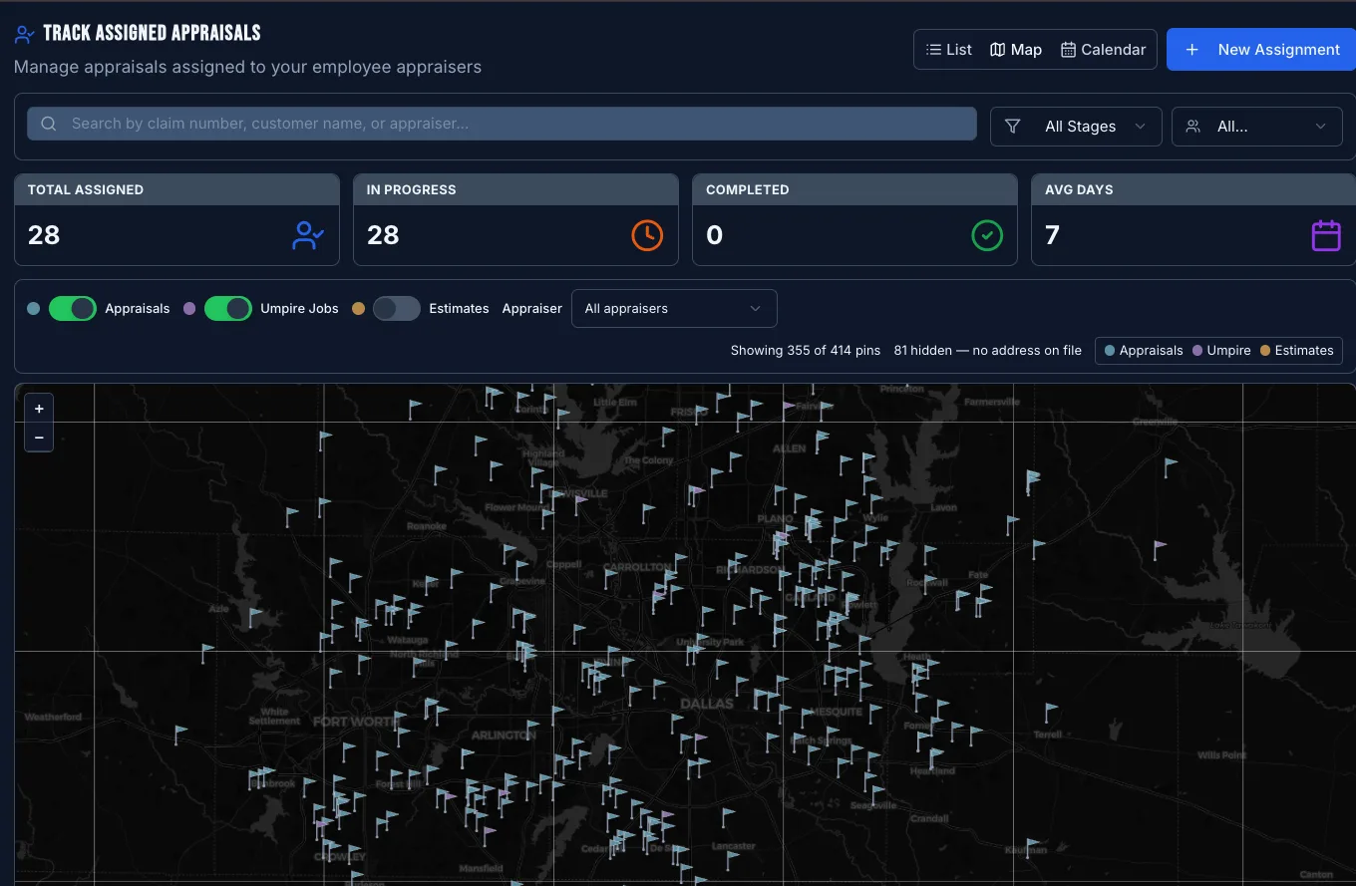Click the orange dot next to the Estimates toggle

359,309
